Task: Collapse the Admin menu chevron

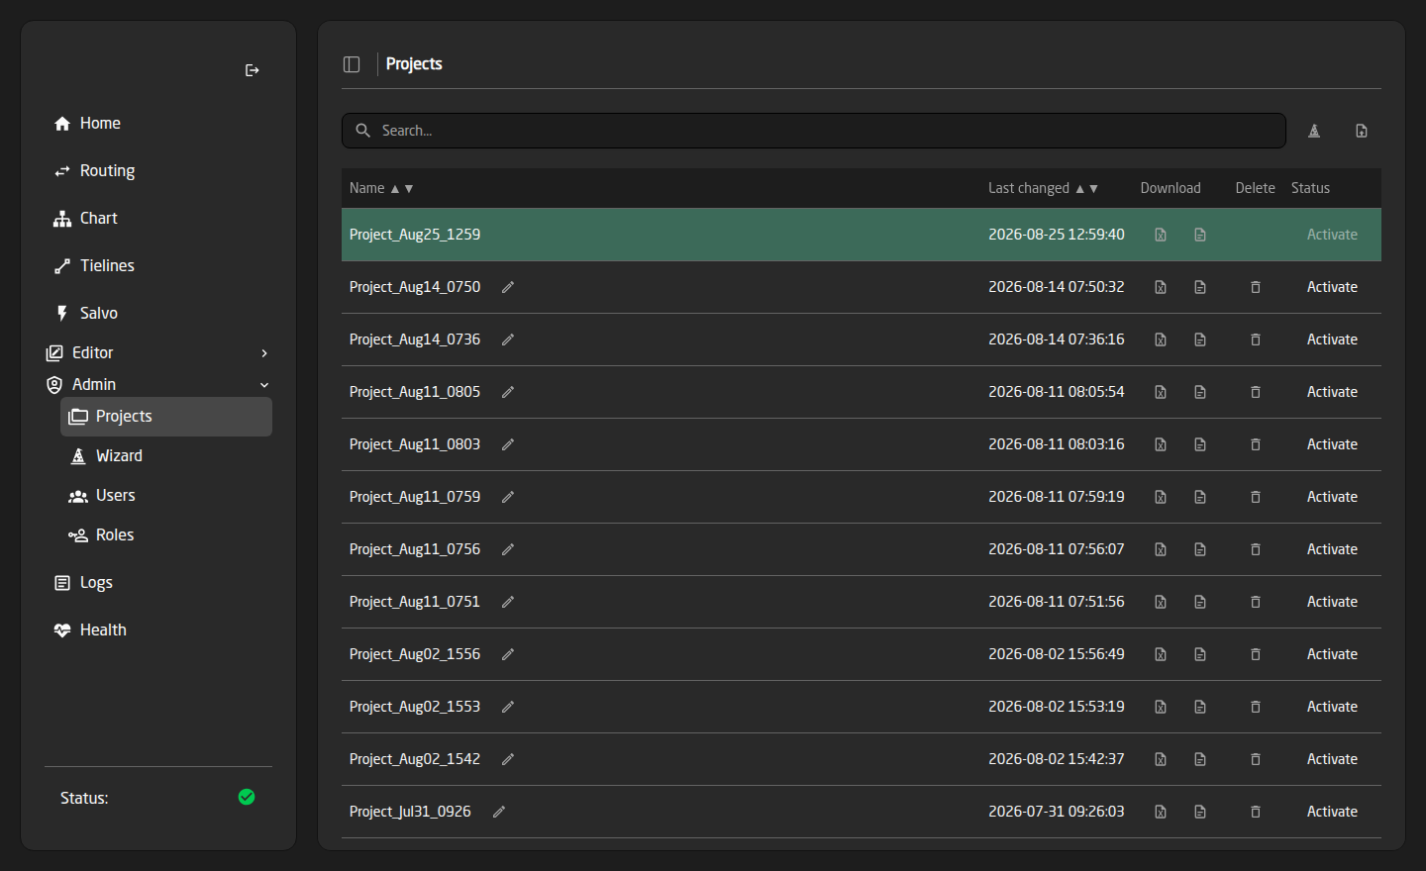Action: point(264,385)
